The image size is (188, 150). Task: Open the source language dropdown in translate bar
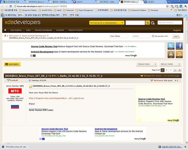pos(21,15)
